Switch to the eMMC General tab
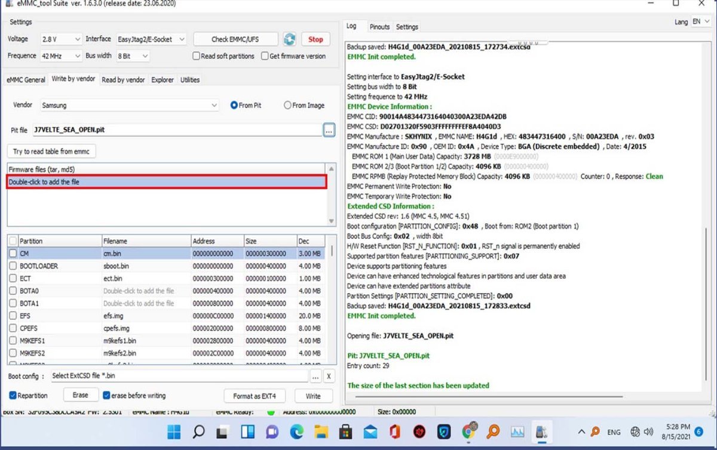717x450 pixels. (26, 80)
